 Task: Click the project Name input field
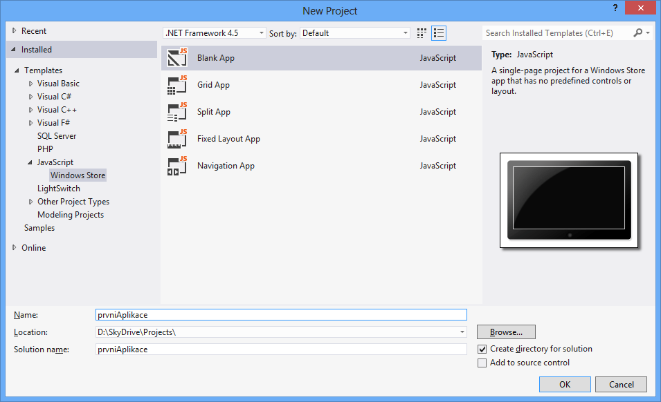[277, 314]
